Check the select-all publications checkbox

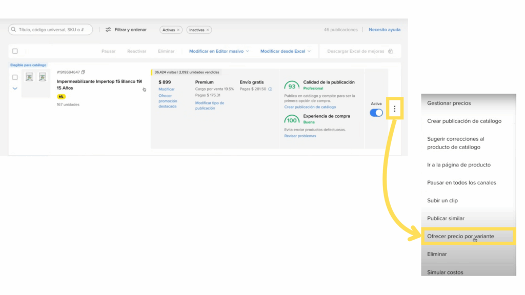point(15,51)
